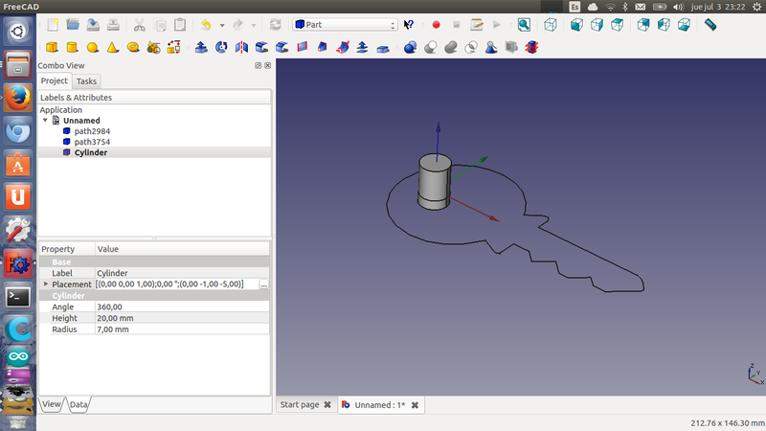Viewport: 766px width, 431px height.
Task: Float the Combo View panel
Action: tap(259, 65)
